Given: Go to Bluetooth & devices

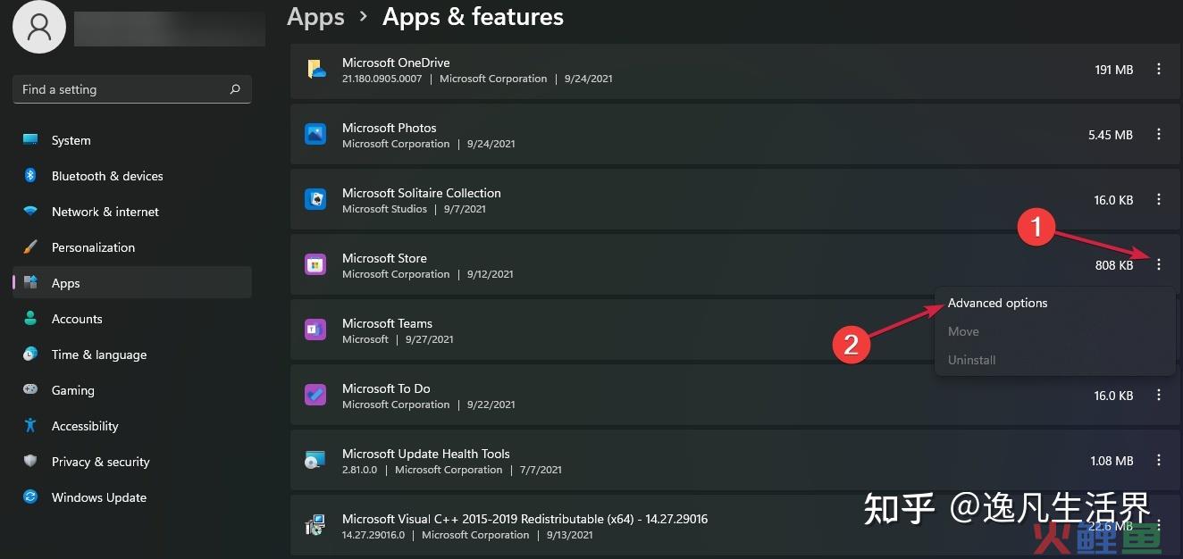Looking at the screenshot, I should [132, 176].
